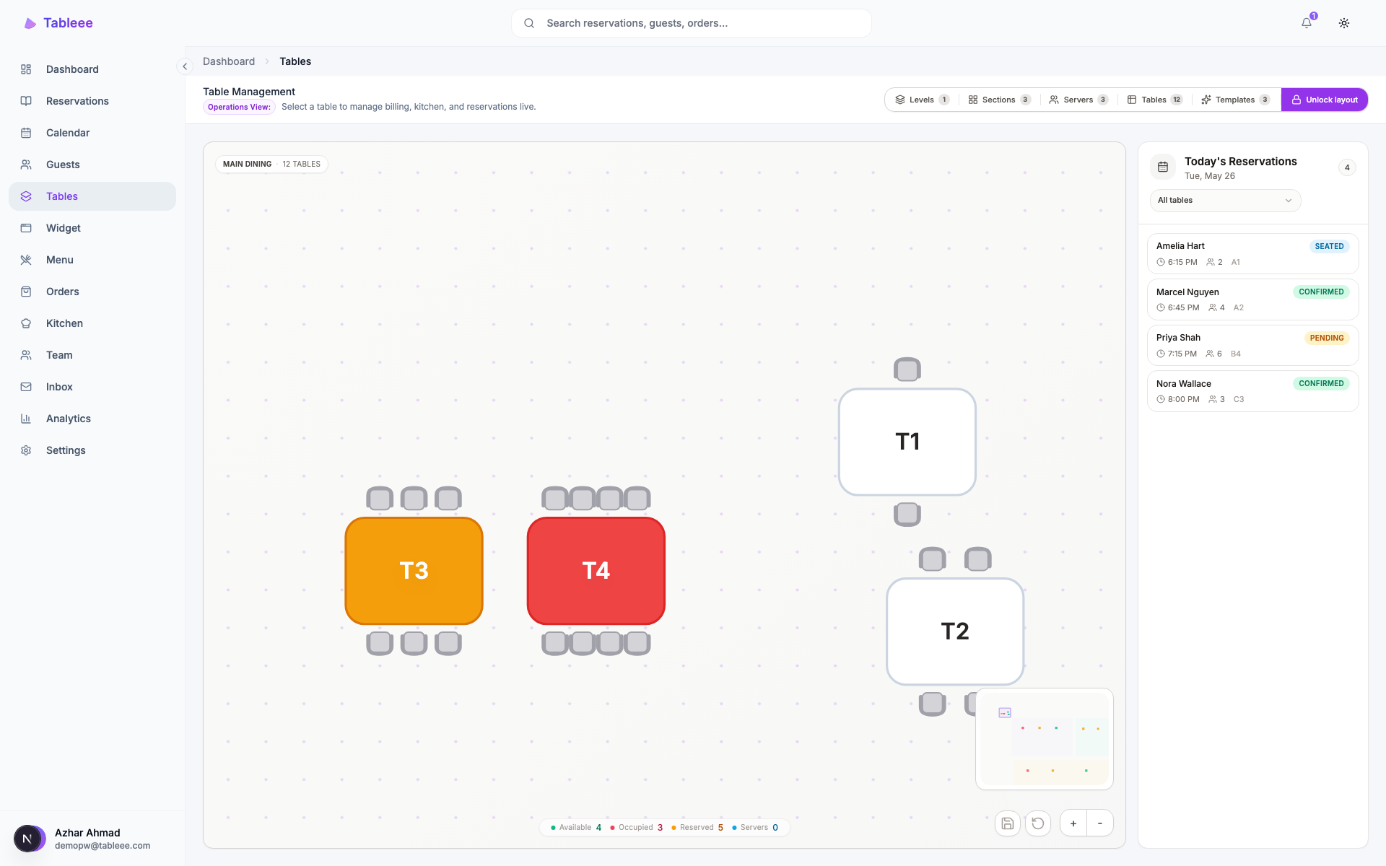Image resolution: width=1386 pixels, height=866 pixels.
Task: Click the Unlock layout button
Action: tap(1325, 100)
